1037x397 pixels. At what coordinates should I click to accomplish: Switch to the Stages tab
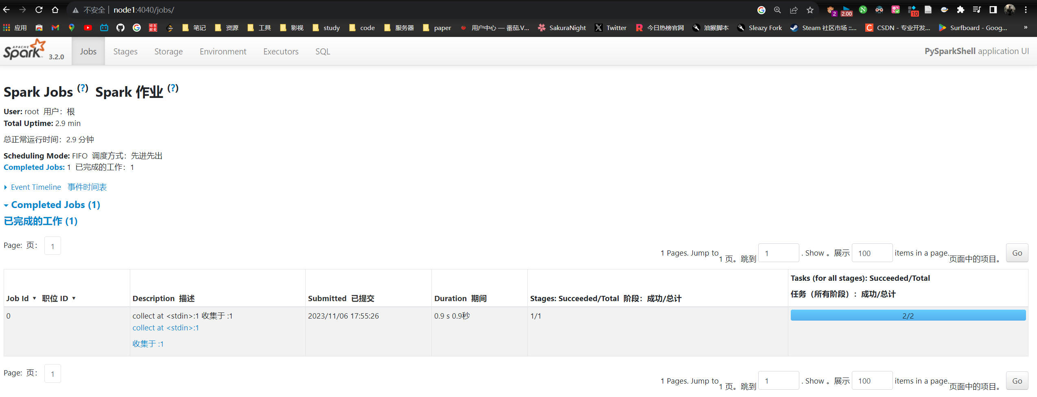pyautogui.click(x=125, y=52)
